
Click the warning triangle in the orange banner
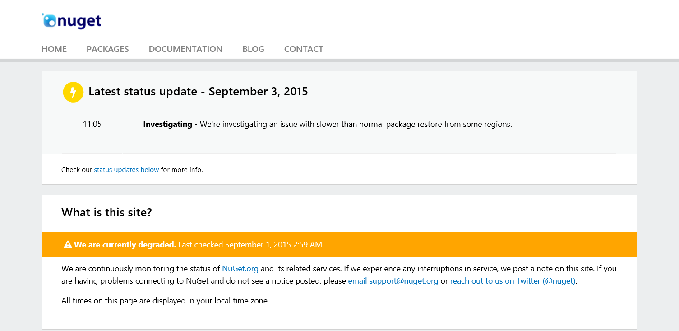pos(68,245)
